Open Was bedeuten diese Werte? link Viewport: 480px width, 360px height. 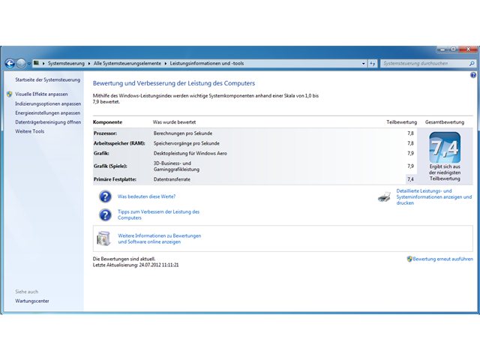point(147,196)
